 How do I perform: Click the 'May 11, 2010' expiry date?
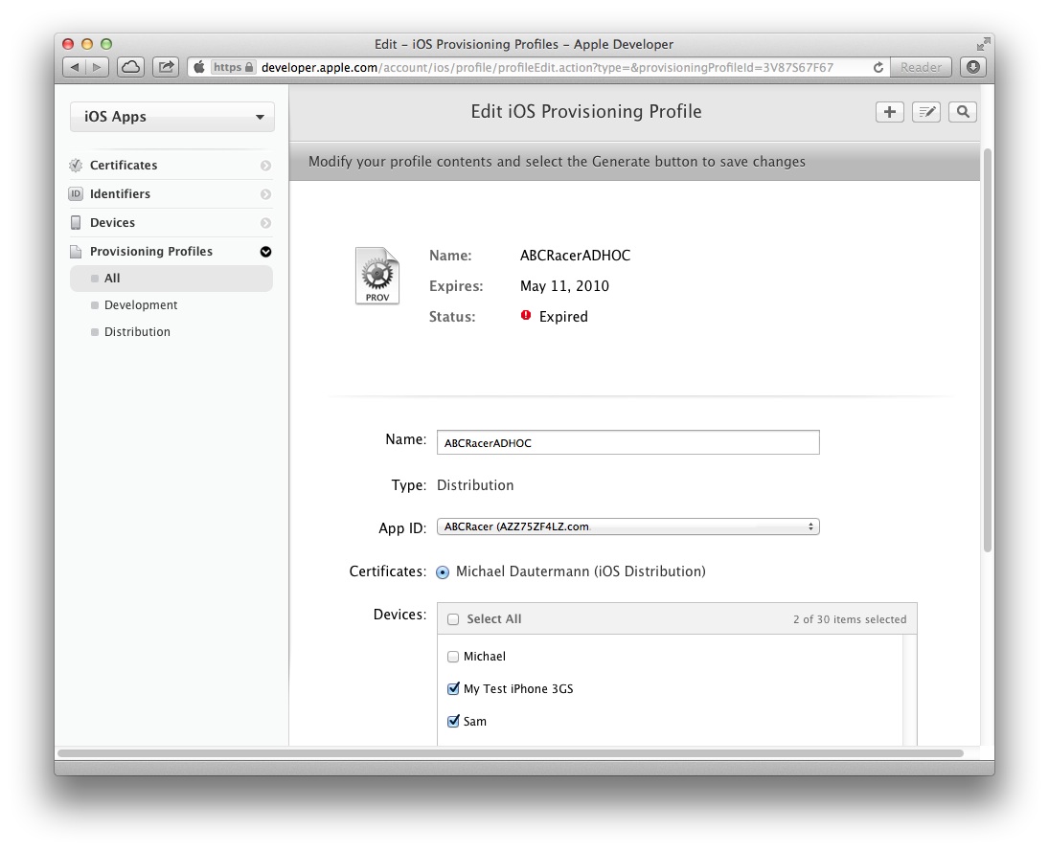point(564,286)
